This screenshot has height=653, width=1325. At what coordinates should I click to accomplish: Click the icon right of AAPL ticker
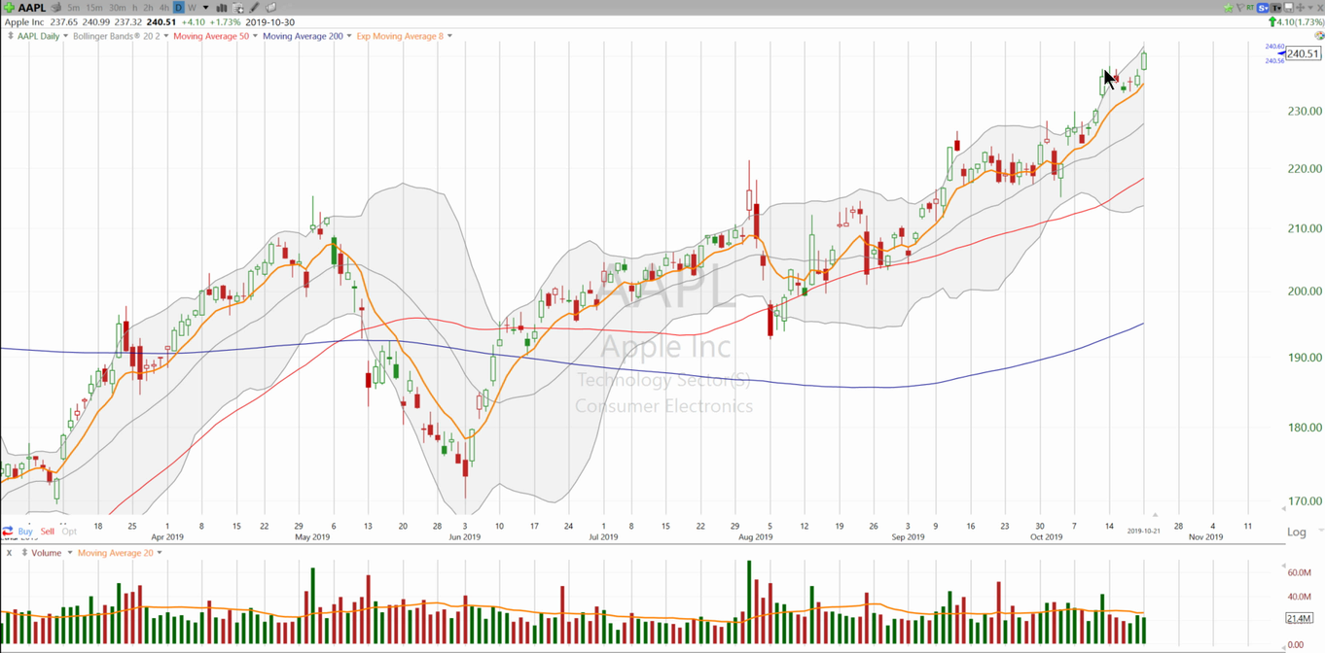(56, 8)
